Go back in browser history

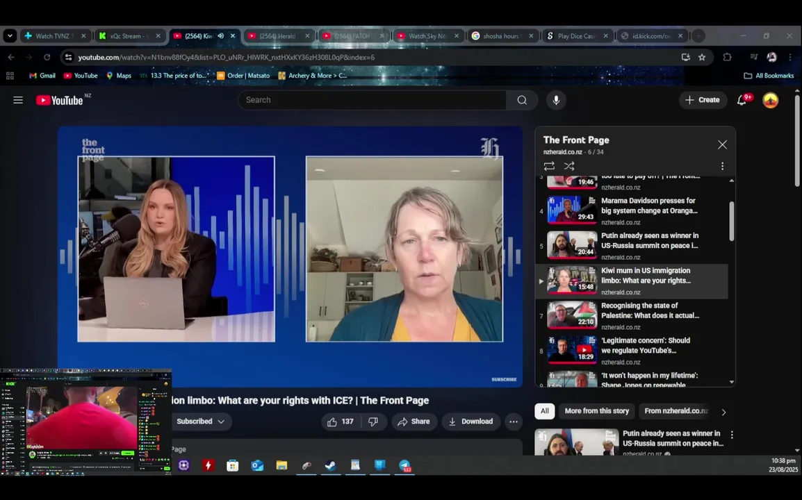[11, 57]
